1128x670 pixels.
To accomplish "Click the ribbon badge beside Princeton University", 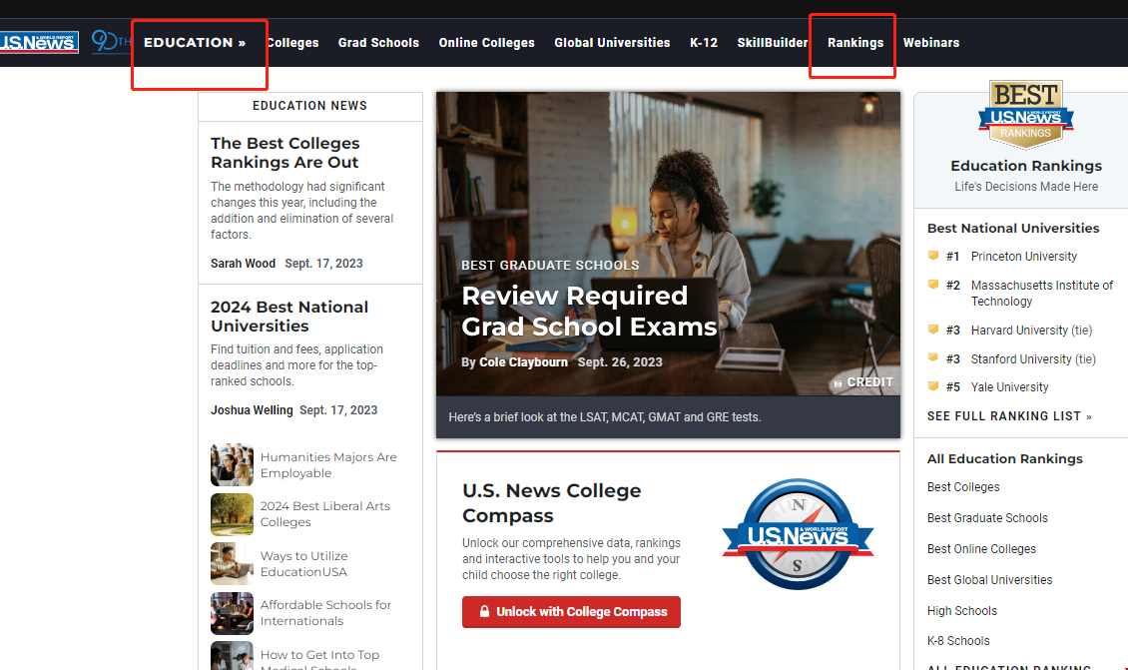I will 933,256.
